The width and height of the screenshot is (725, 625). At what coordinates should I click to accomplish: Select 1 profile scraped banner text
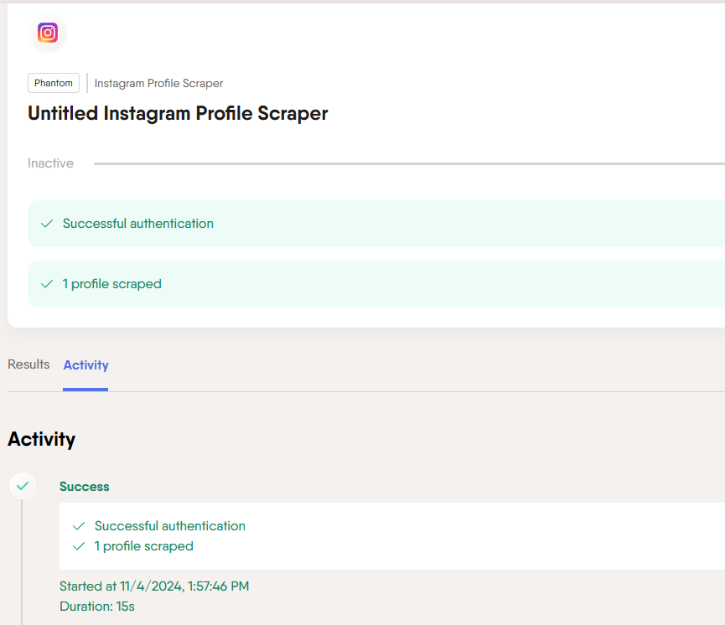112,284
